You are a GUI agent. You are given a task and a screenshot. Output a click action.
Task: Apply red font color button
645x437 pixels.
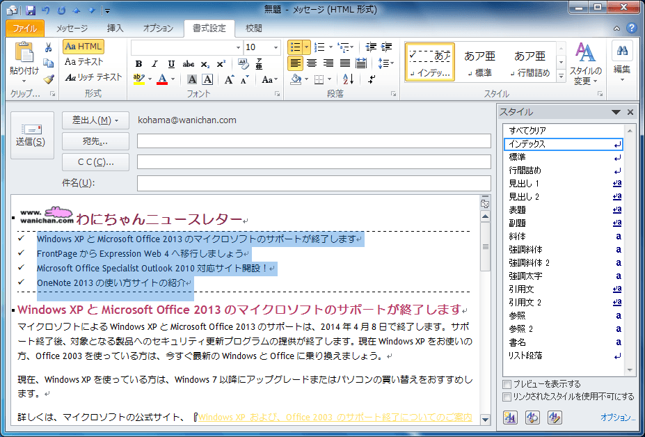(163, 79)
